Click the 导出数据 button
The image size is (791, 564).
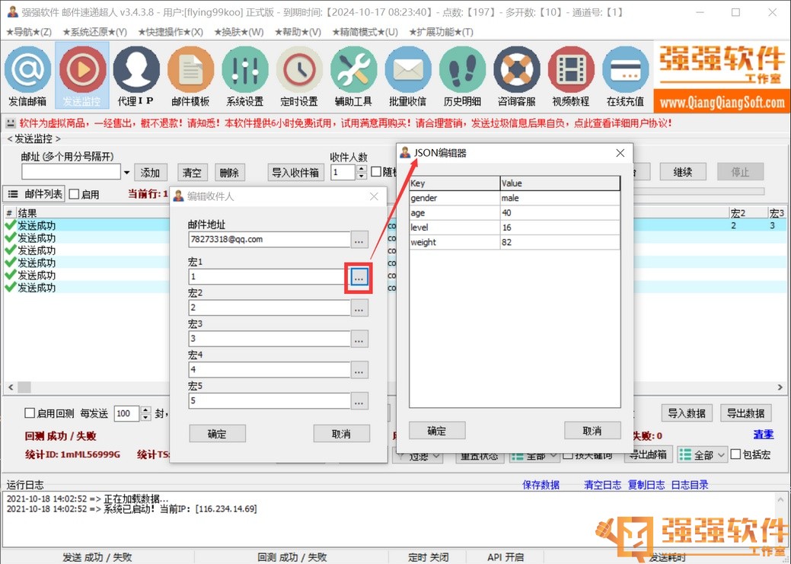tap(745, 413)
